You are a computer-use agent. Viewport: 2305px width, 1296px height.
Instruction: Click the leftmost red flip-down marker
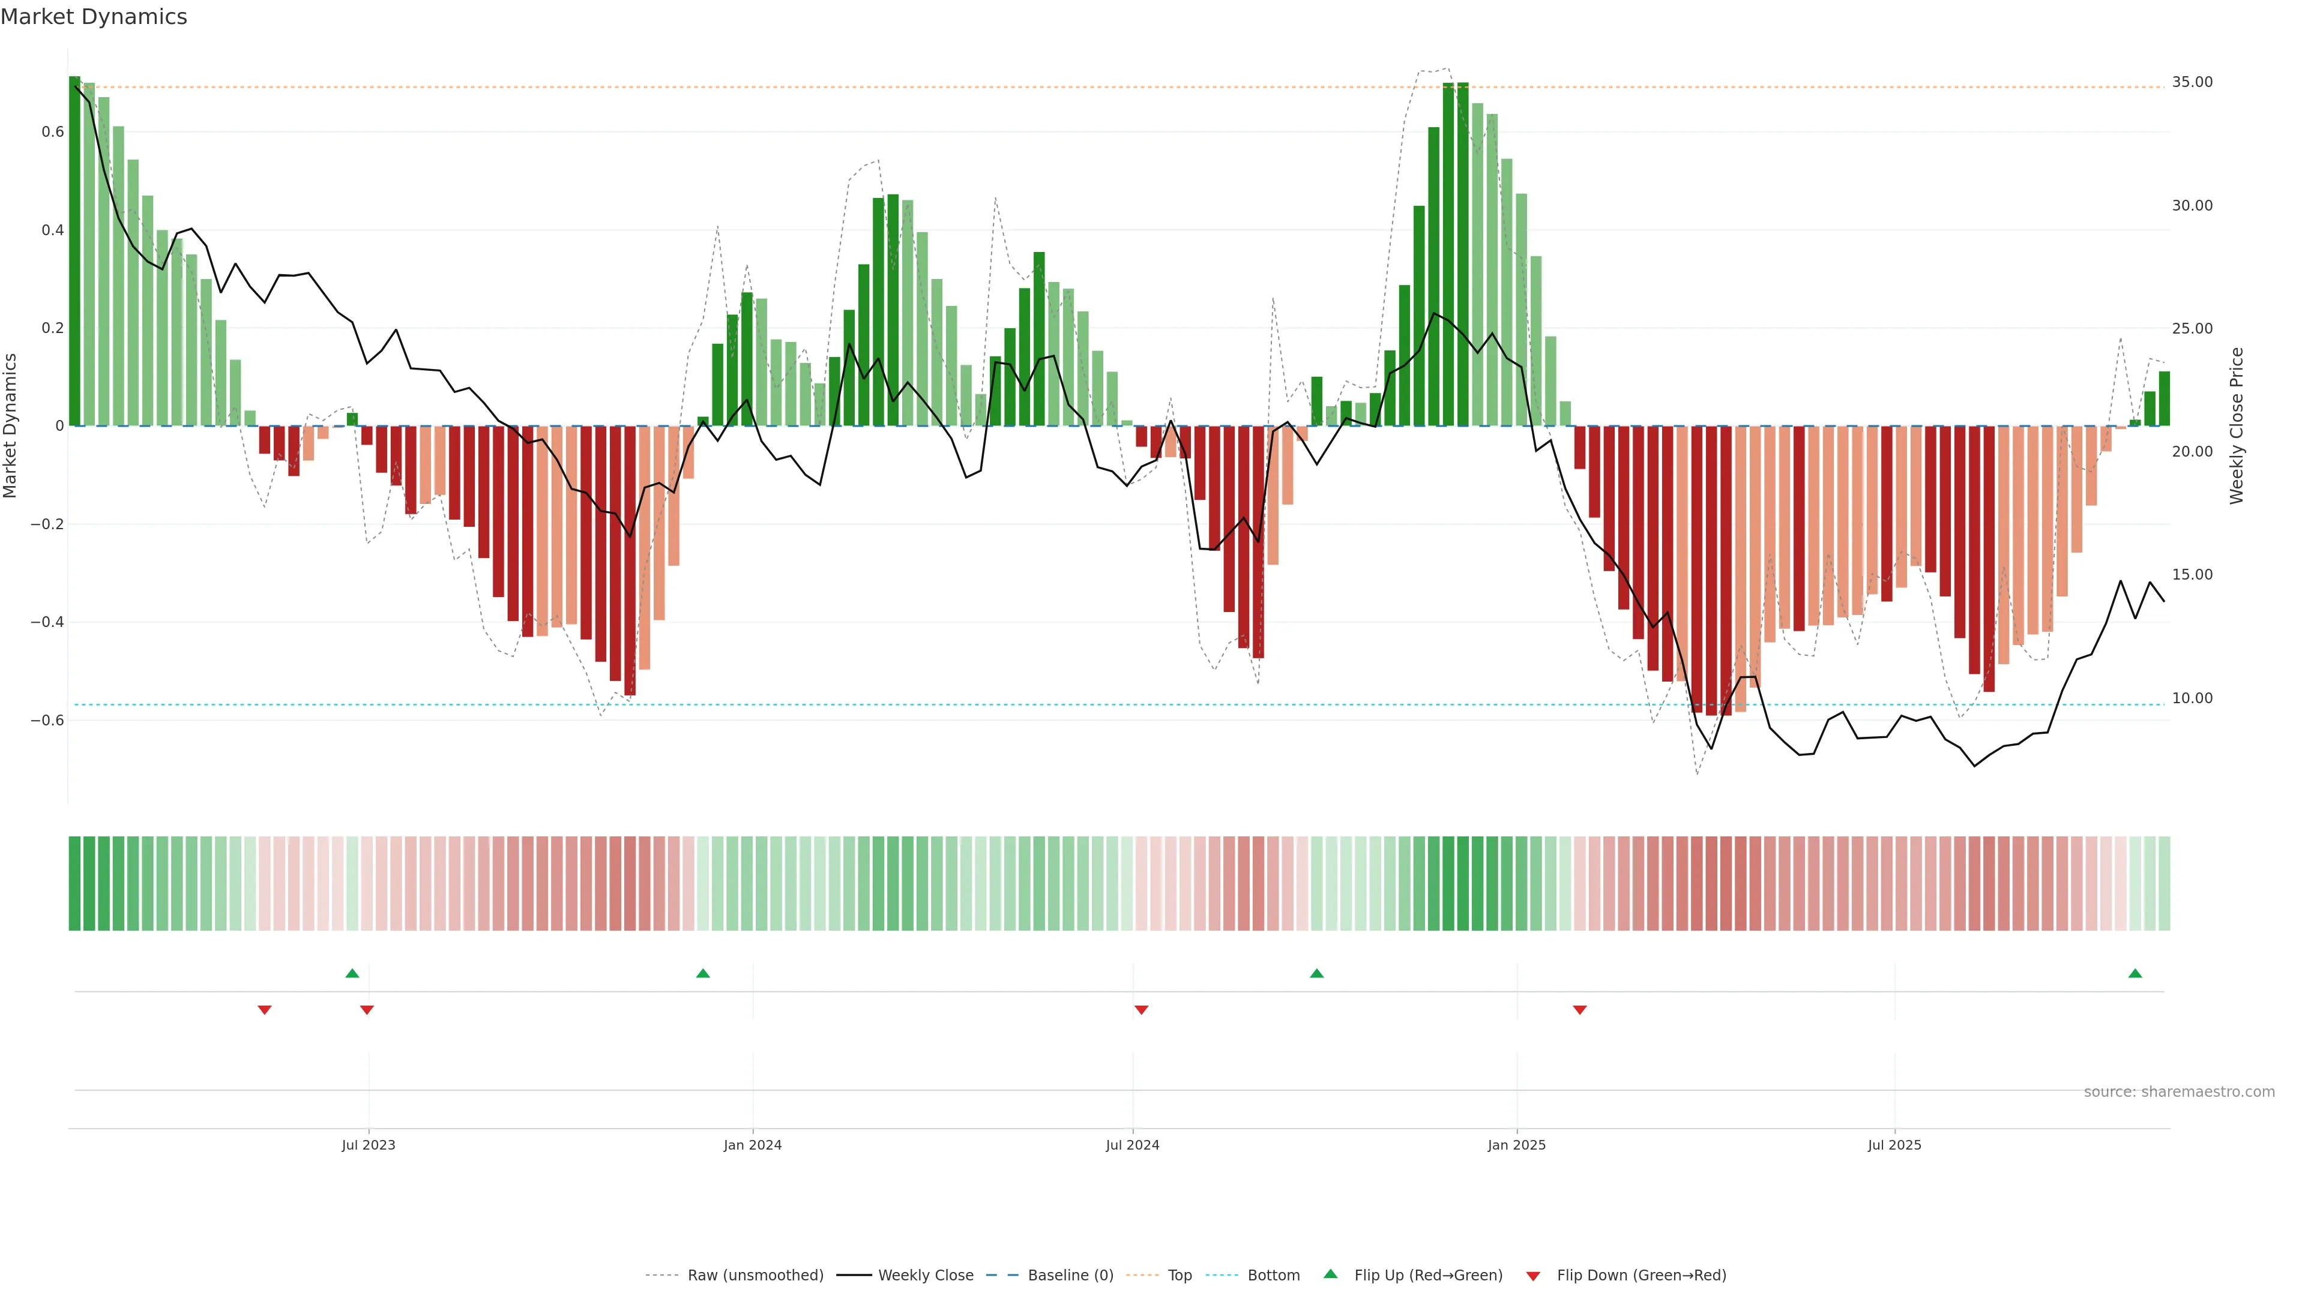264,1010
